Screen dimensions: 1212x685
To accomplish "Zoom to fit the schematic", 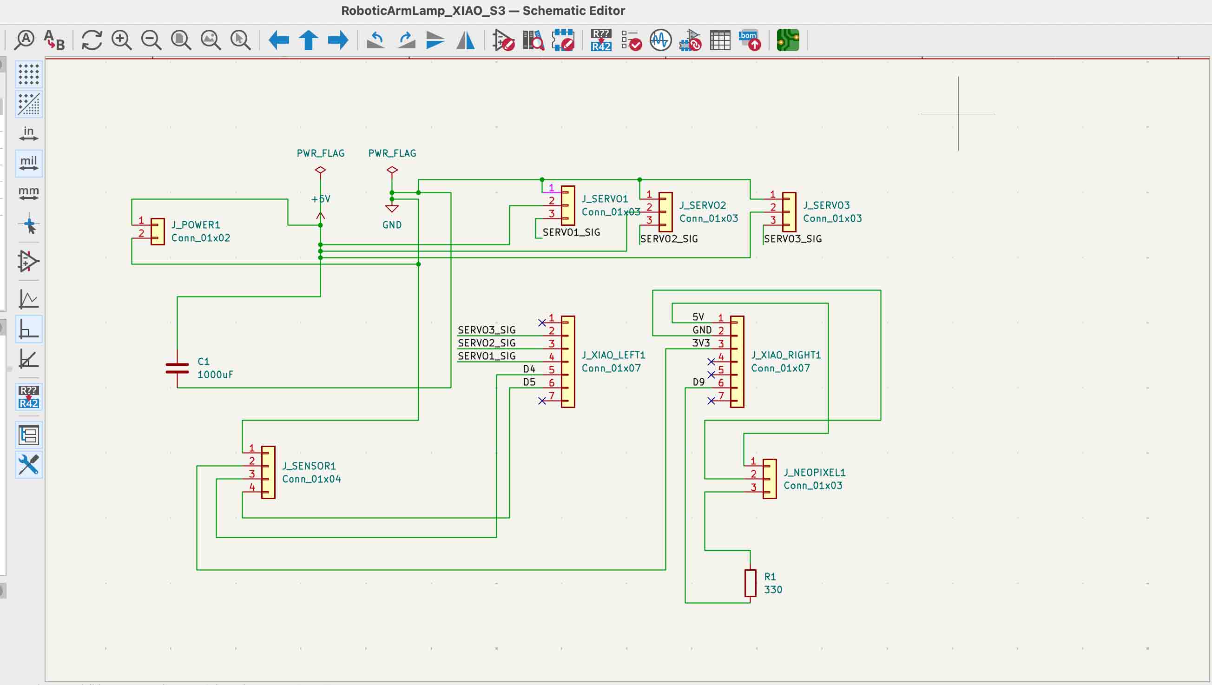I will 181,40.
